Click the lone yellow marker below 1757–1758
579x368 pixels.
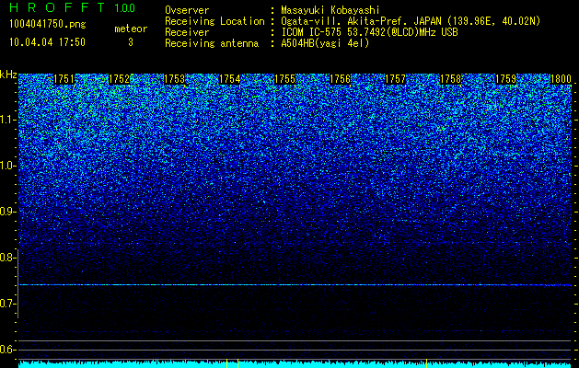click(426, 363)
